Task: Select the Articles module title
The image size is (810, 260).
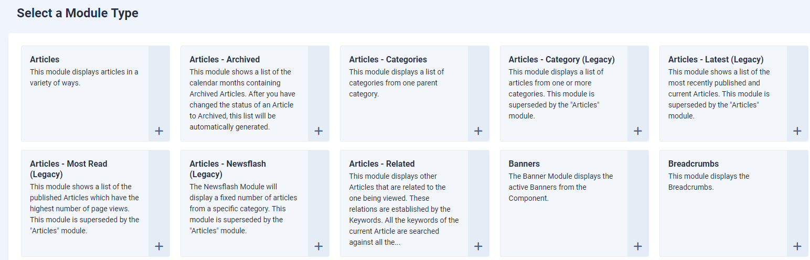Action: (45, 60)
